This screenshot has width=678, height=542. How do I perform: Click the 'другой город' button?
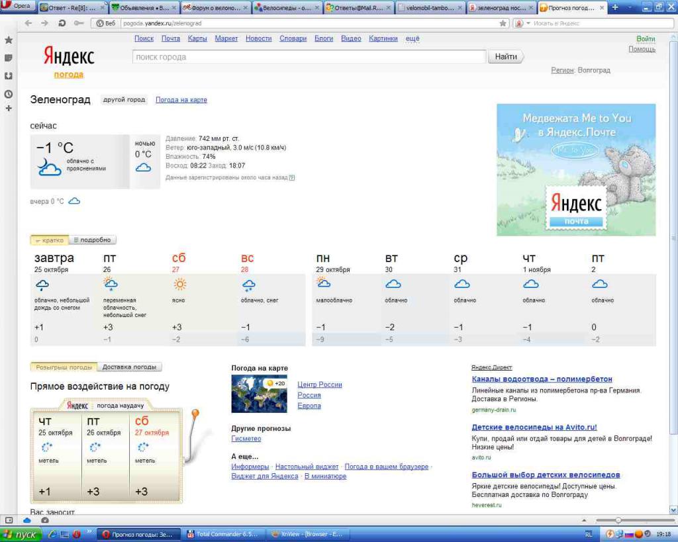pyautogui.click(x=124, y=100)
